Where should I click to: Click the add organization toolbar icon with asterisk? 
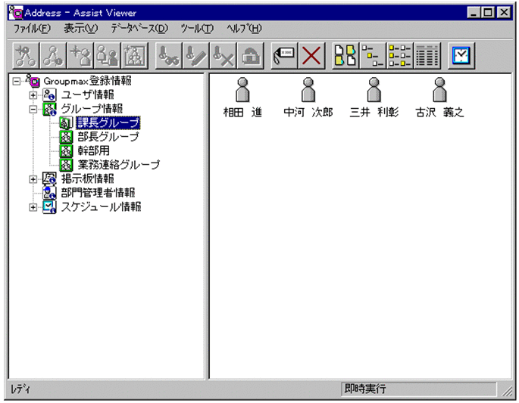(x=26, y=56)
